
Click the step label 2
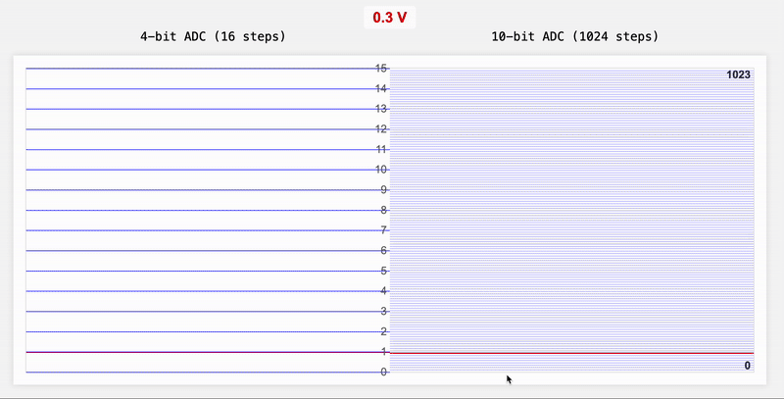click(x=384, y=331)
